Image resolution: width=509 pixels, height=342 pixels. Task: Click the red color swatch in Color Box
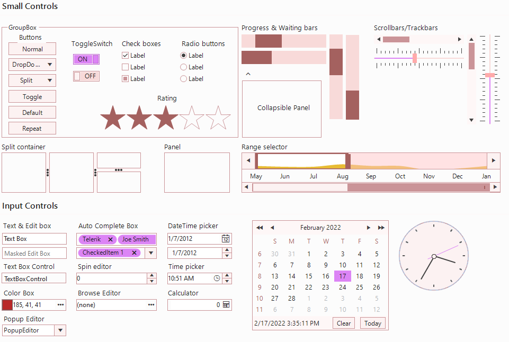tap(7, 304)
